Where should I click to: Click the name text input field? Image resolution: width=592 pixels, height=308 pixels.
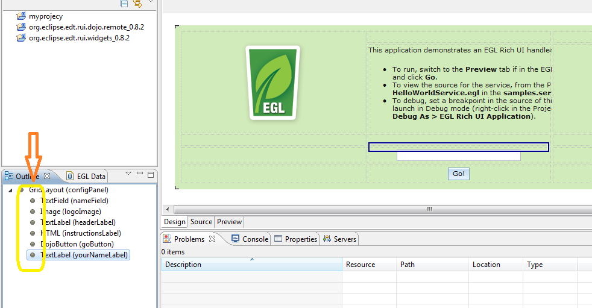[459, 156]
